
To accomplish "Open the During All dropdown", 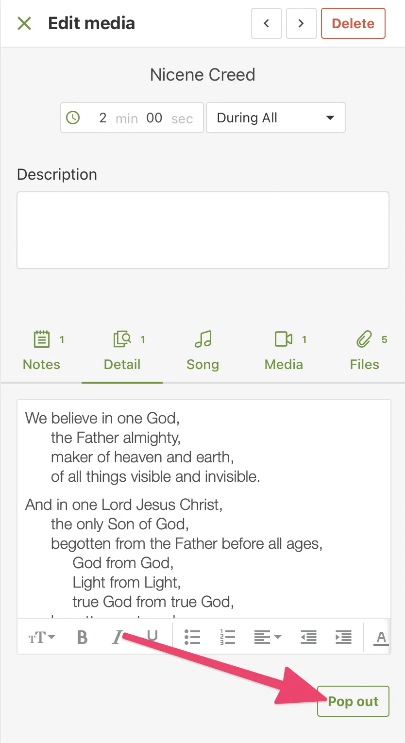I will (x=275, y=118).
